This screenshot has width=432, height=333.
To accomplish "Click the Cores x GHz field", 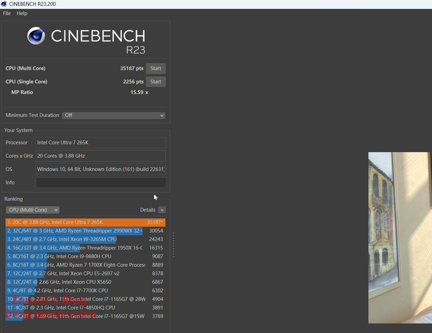I will coord(101,156).
